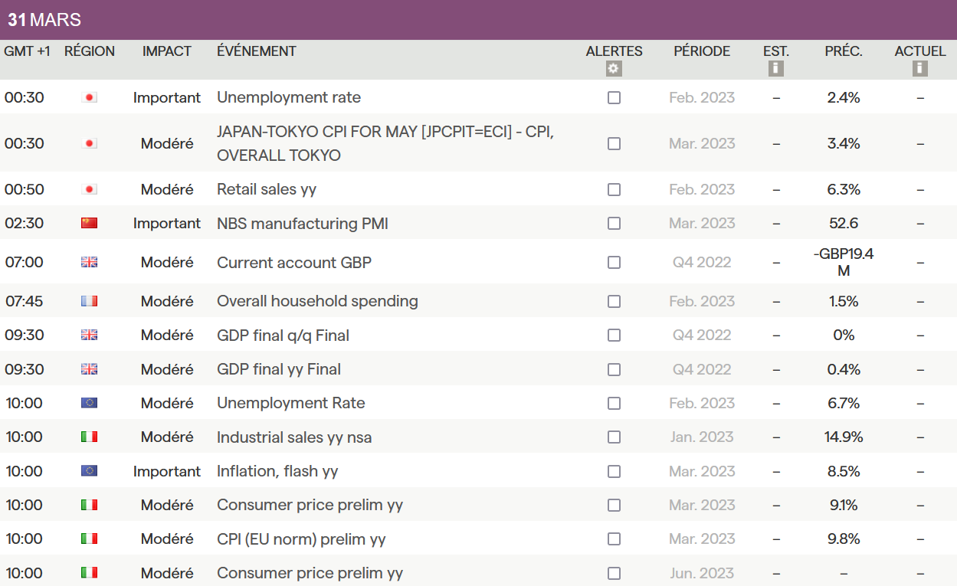Click the 31 MARS date header bar
Image resolution: width=957 pixels, height=586 pixels.
tap(478, 20)
